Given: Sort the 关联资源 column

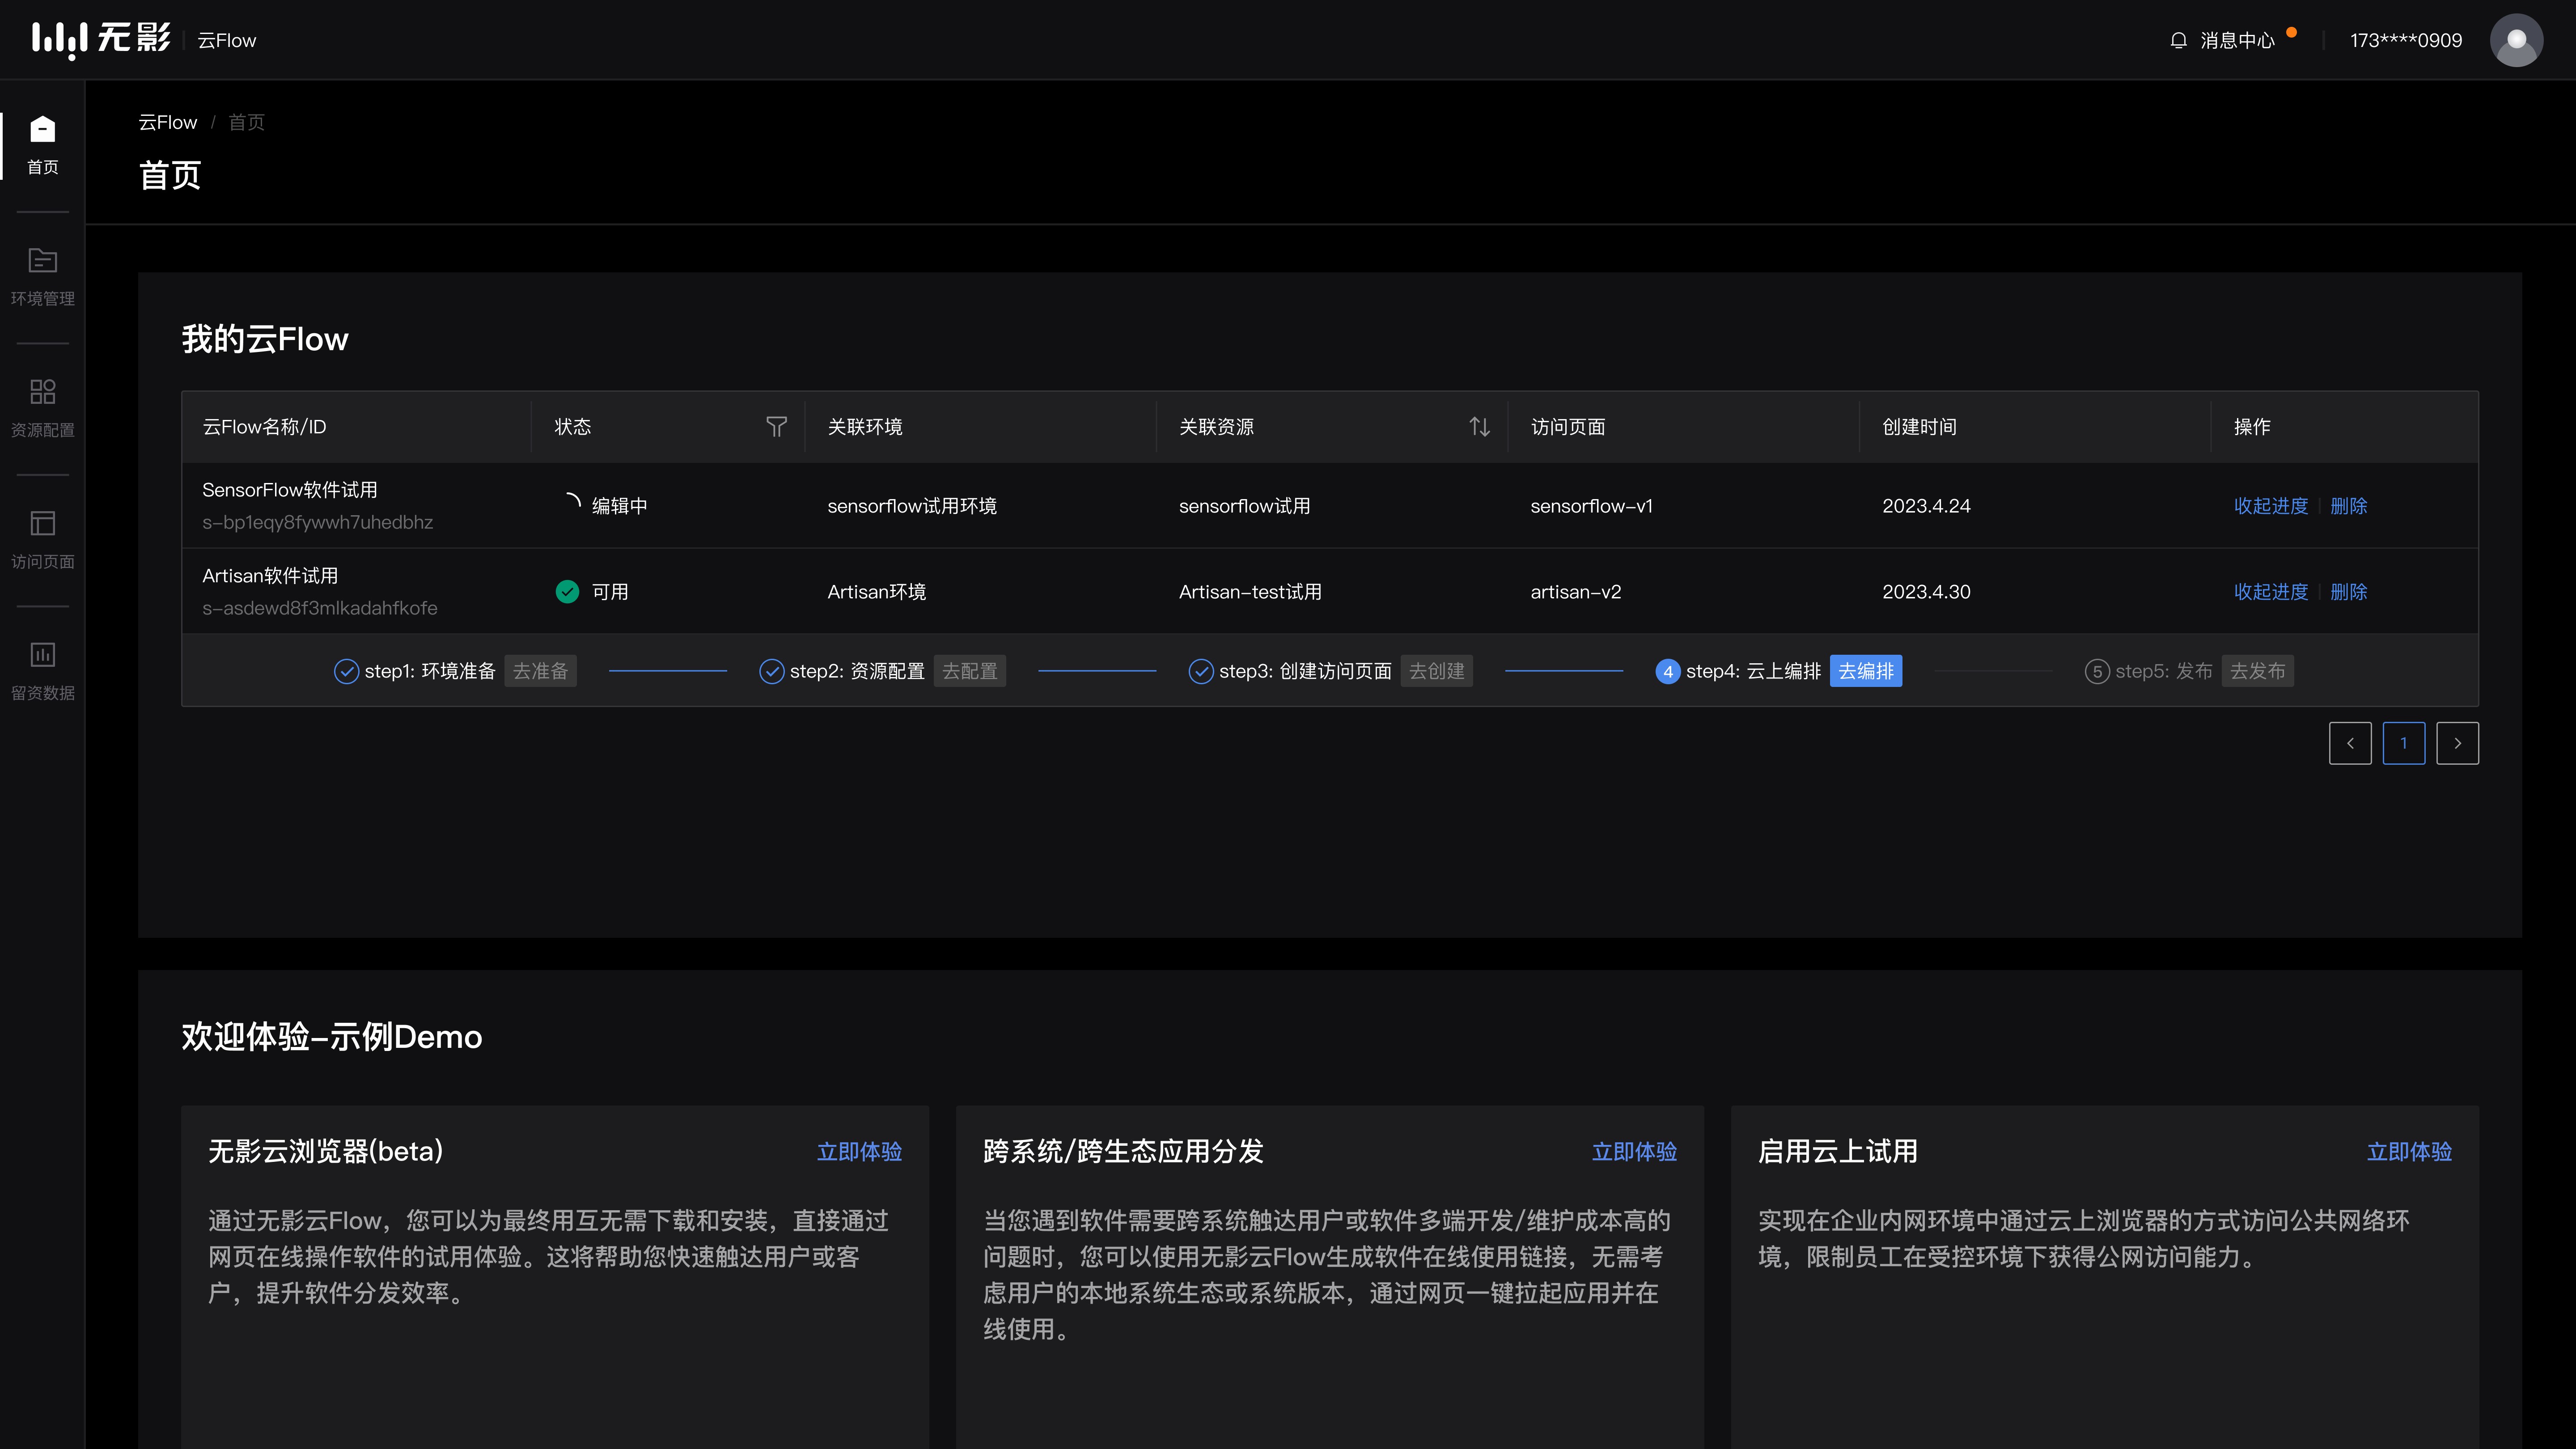Looking at the screenshot, I should coord(1479,427).
